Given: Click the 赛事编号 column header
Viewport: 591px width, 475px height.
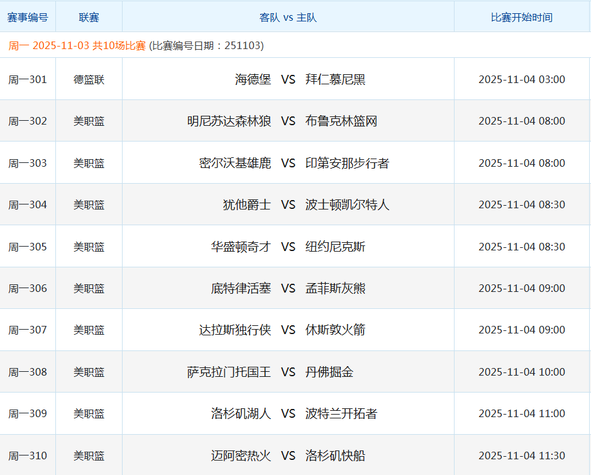Looking at the screenshot, I should point(28,18).
